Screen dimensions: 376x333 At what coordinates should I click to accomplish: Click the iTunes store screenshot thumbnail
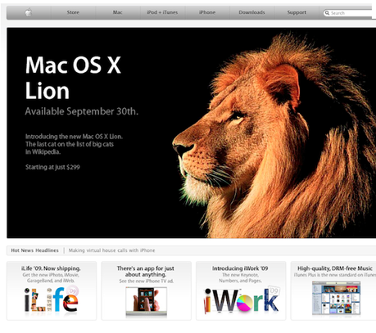(x=336, y=299)
